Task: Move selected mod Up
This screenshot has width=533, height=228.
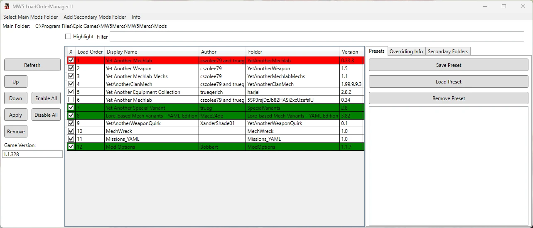Action: 16,81
